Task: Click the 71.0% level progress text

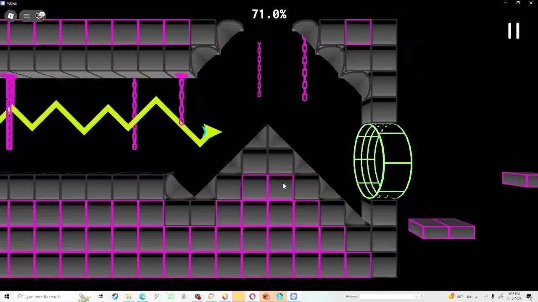Action: click(269, 14)
